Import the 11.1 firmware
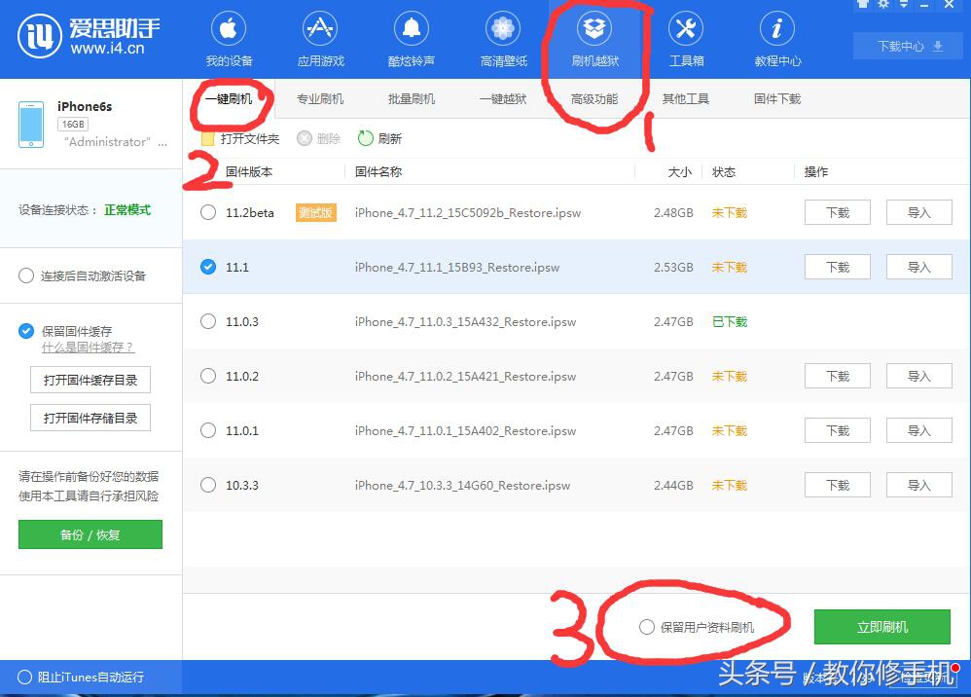Screen dimensions: 971x697 point(919,267)
